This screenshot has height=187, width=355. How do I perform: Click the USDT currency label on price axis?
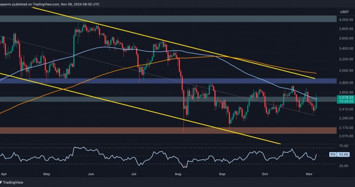(344, 12)
